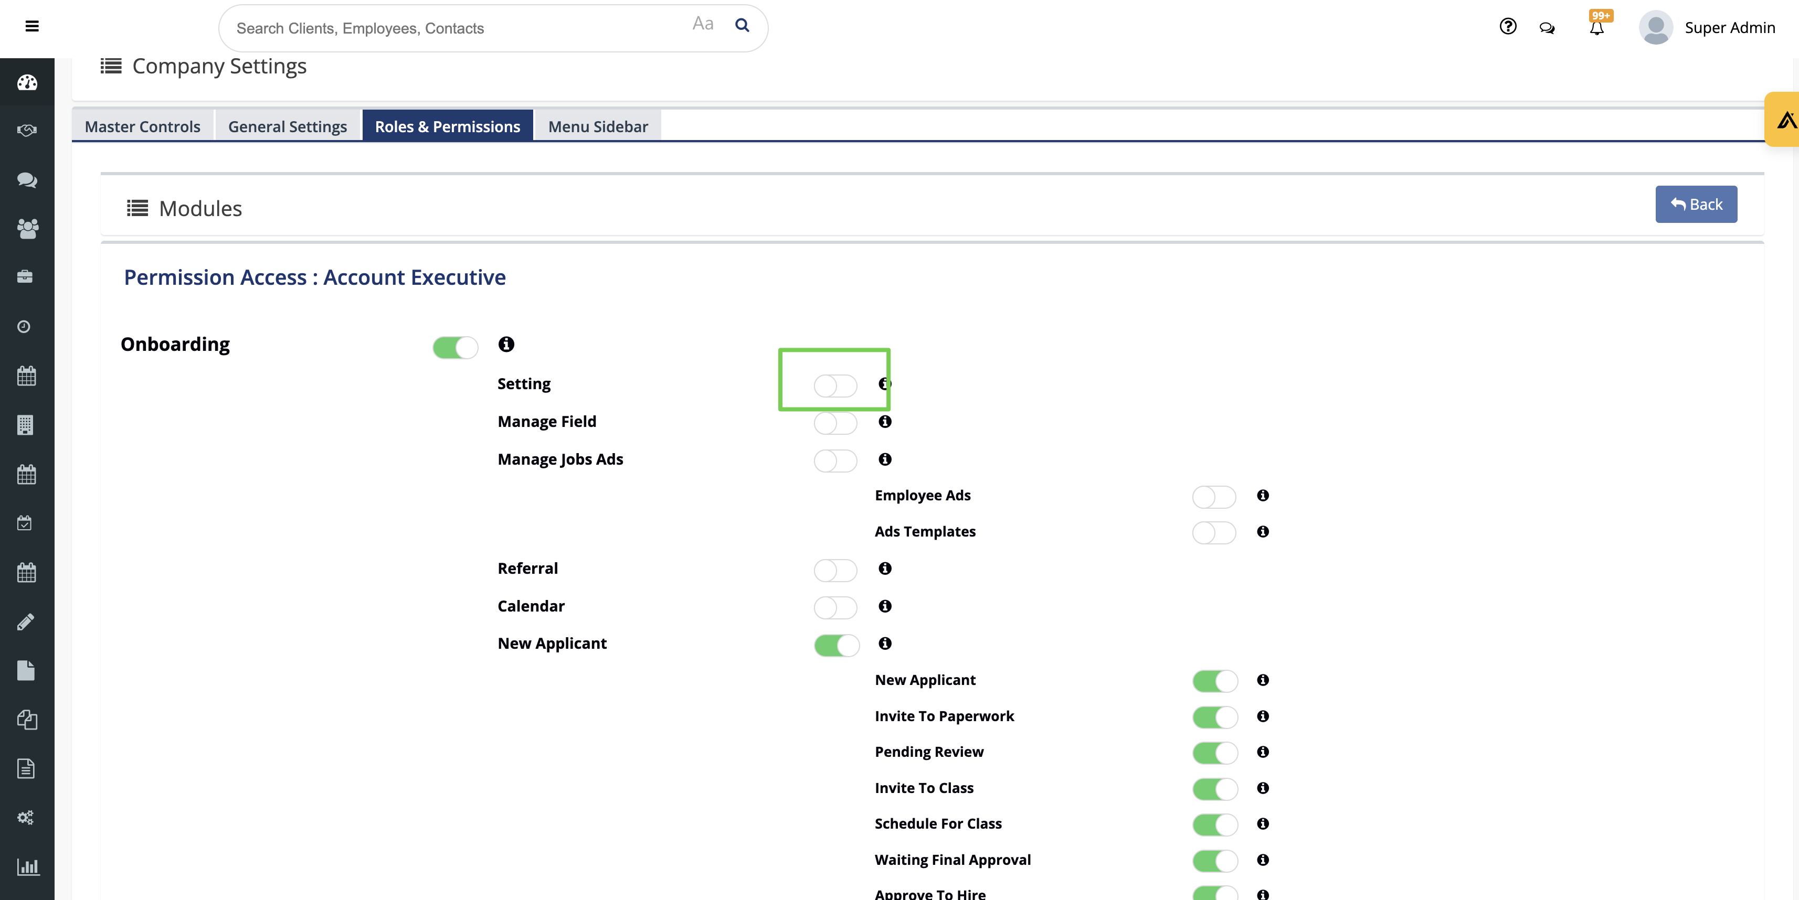Select the General Settings tab
The width and height of the screenshot is (1799, 900).
pyautogui.click(x=287, y=126)
